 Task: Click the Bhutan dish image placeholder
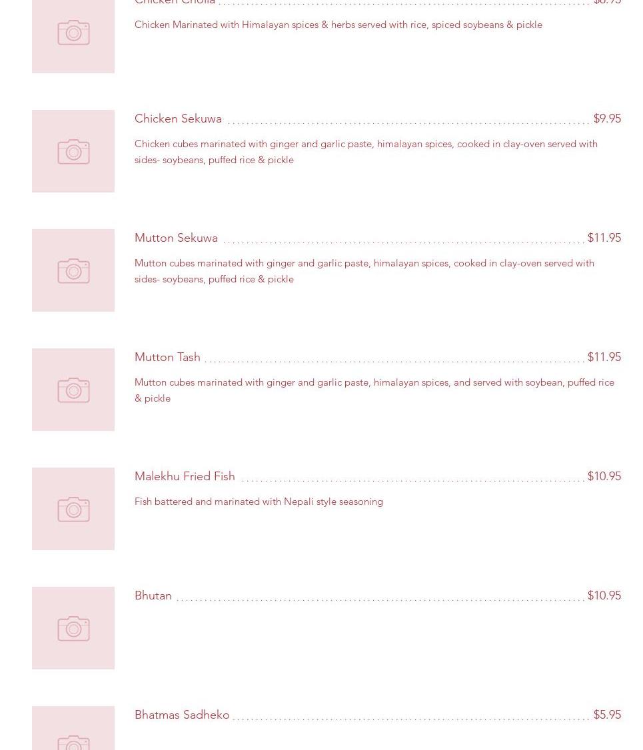[73, 628]
